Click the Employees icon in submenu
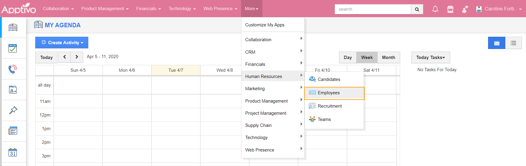The width and height of the screenshot is (526, 166). point(312,92)
